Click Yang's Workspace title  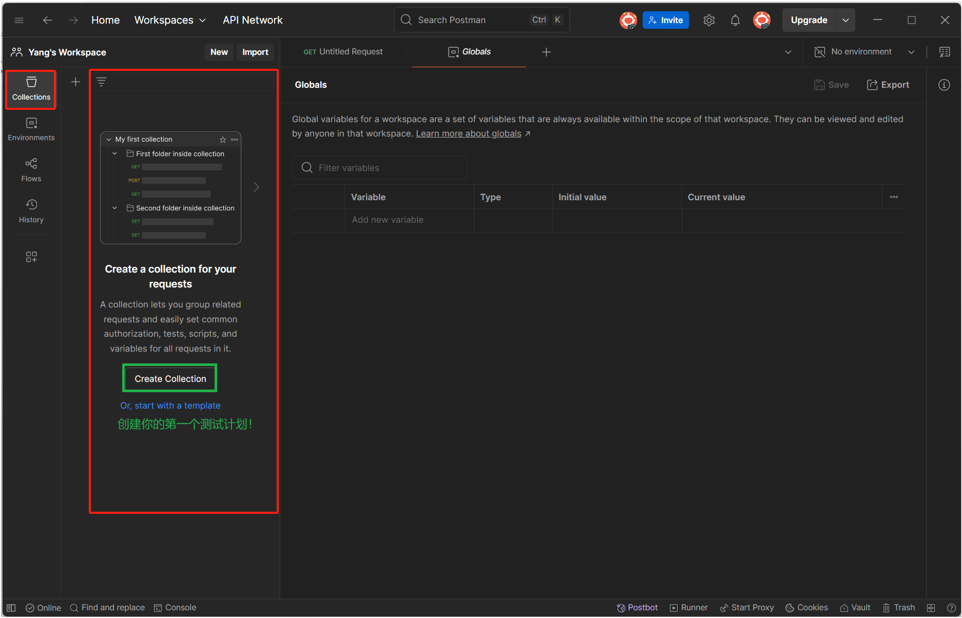[67, 52]
